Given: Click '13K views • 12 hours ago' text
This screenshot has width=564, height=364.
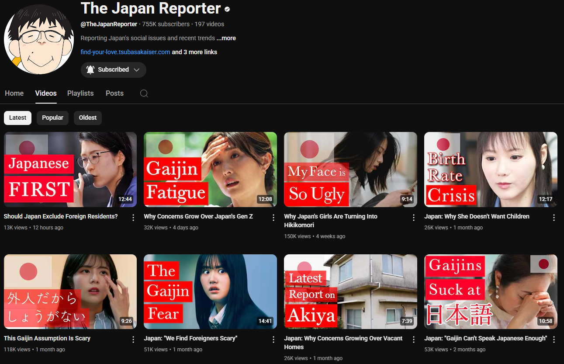Looking at the screenshot, I should 34,228.
